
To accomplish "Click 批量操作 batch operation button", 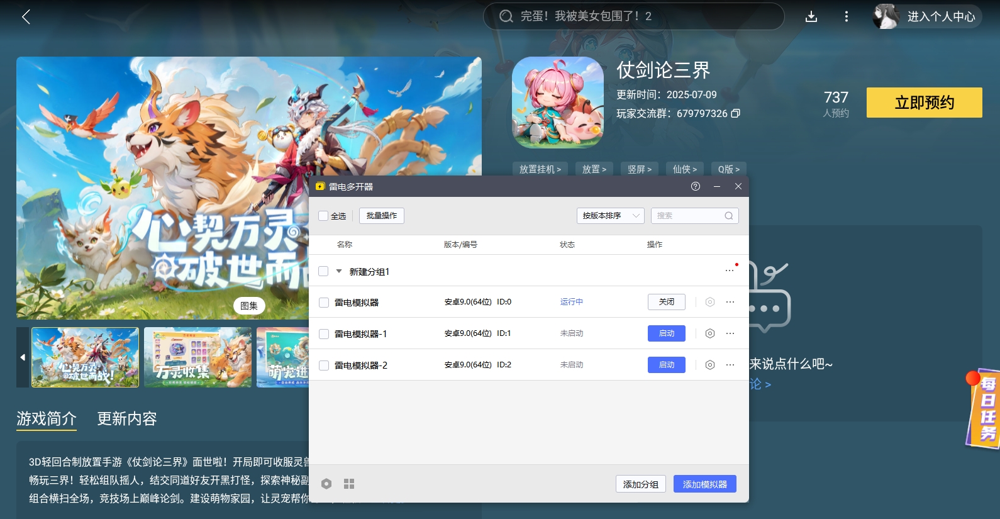I will 382,216.
